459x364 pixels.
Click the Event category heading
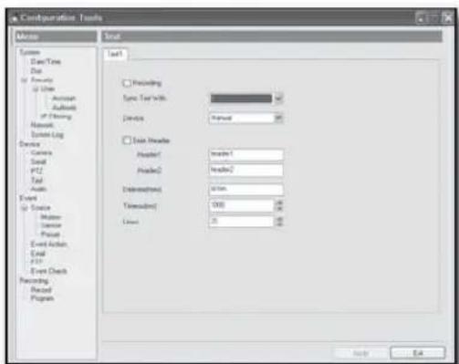[28, 198]
